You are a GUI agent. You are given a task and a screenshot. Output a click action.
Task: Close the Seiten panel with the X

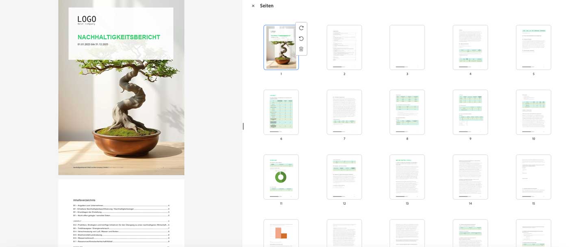click(253, 6)
